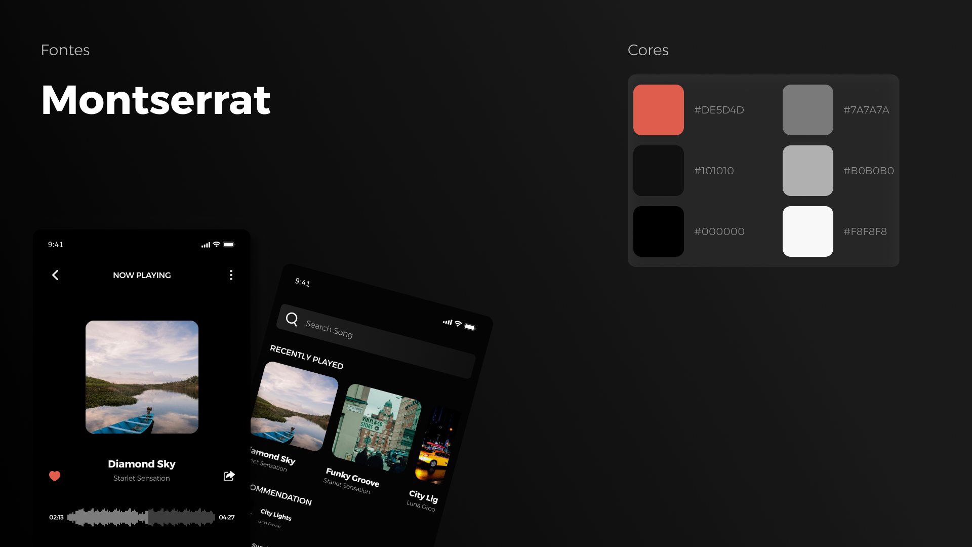Tap the back arrow in Now Playing
The height and width of the screenshot is (547, 972).
point(55,275)
